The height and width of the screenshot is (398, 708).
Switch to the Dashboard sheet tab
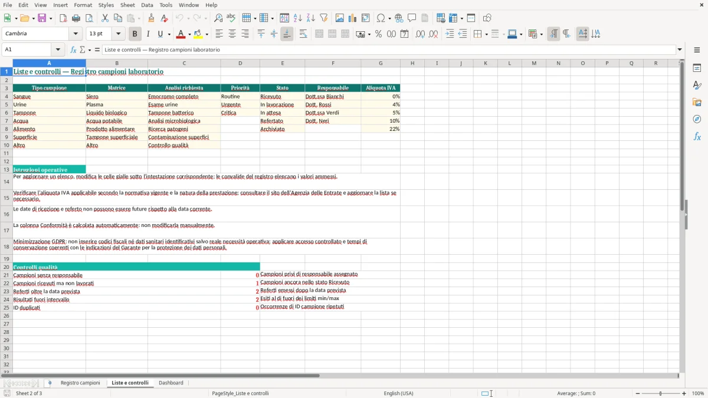(x=171, y=383)
